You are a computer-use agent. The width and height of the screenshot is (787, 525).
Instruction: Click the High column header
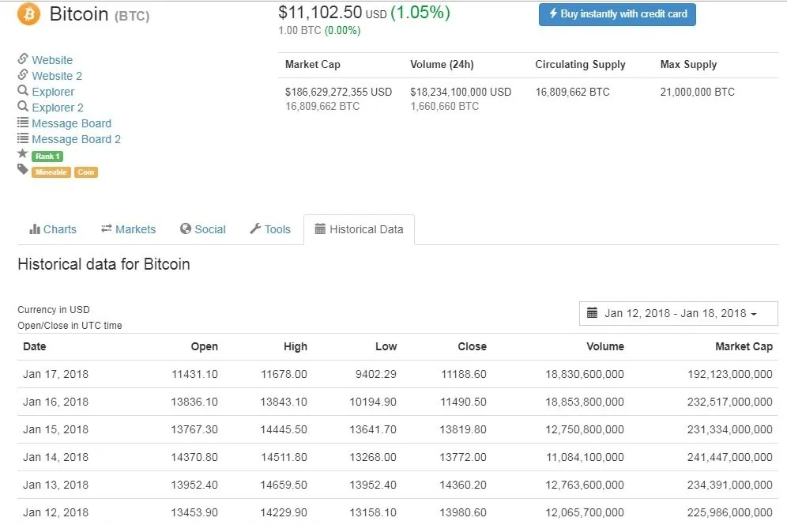pos(296,346)
